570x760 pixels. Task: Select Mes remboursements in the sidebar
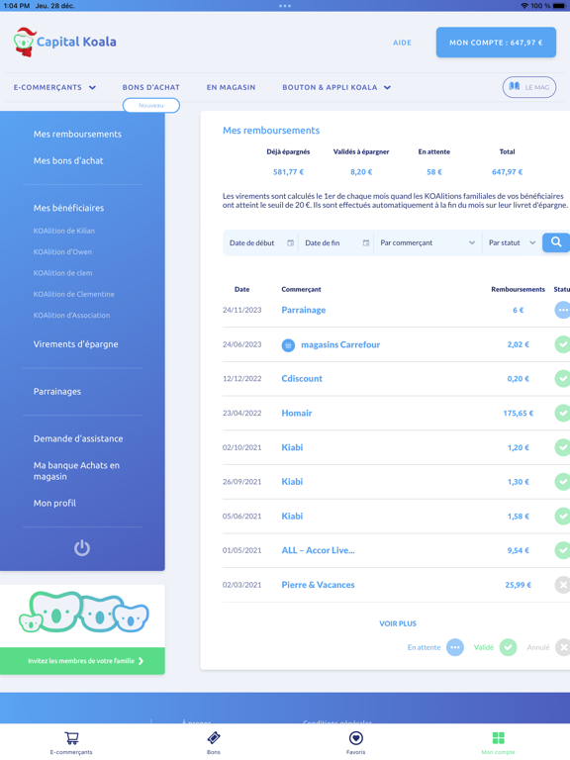[77, 135]
